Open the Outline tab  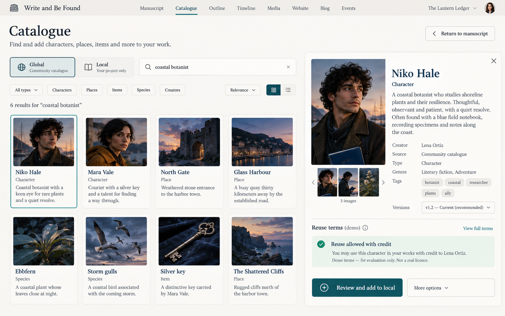pos(217,8)
